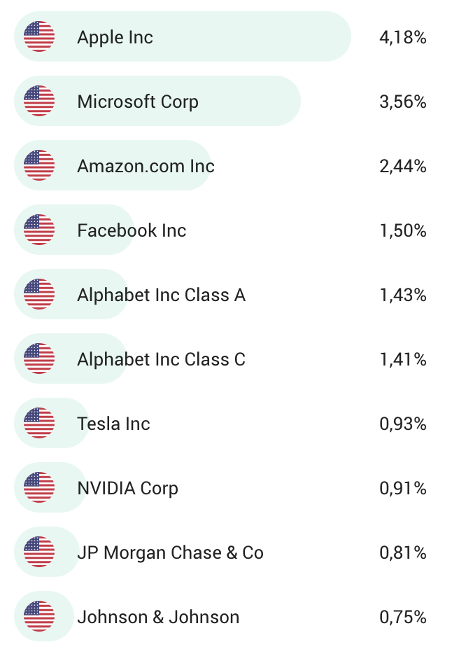Click the flag beside NVIDIA Corp
The image size is (452, 647).
click(39, 487)
